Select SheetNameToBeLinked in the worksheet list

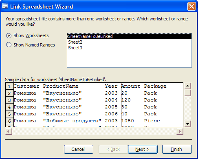click(x=129, y=36)
